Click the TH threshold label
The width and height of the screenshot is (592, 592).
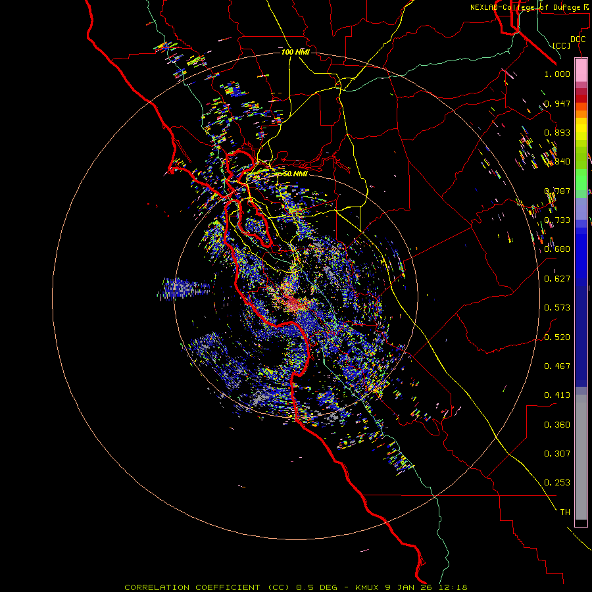tap(565, 512)
